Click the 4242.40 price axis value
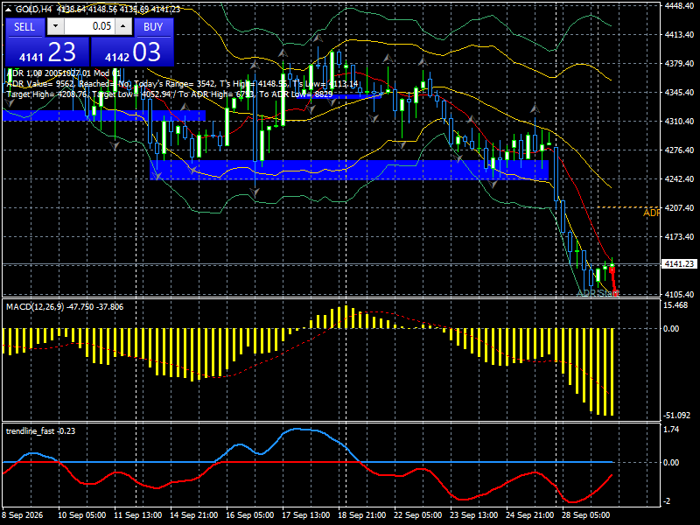Viewport: 700px width, 525px height. (x=679, y=178)
